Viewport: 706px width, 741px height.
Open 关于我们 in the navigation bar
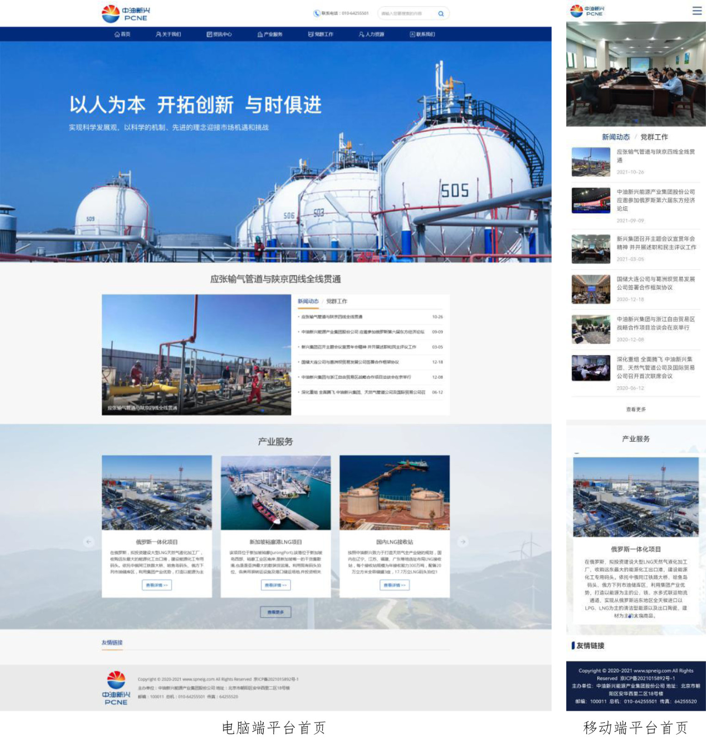(x=168, y=34)
